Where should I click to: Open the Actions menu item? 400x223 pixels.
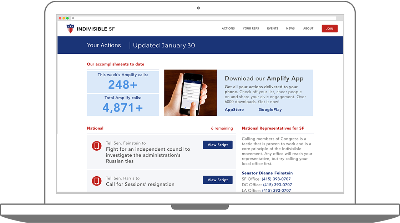click(x=228, y=28)
